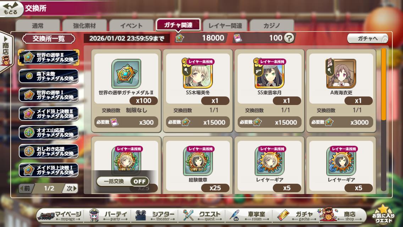Select SS木場美冬 character thumbnail
403x227 pixels.
[198, 73]
